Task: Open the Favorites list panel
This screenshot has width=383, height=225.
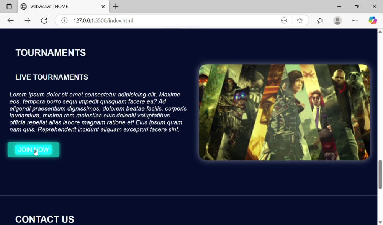Action: 320,21
